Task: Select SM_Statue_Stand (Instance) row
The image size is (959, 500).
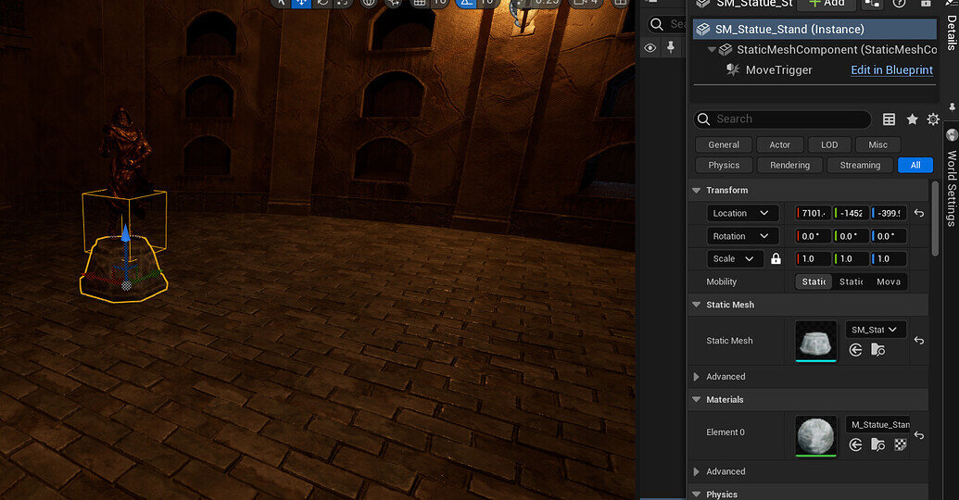Action: point(814,29)
